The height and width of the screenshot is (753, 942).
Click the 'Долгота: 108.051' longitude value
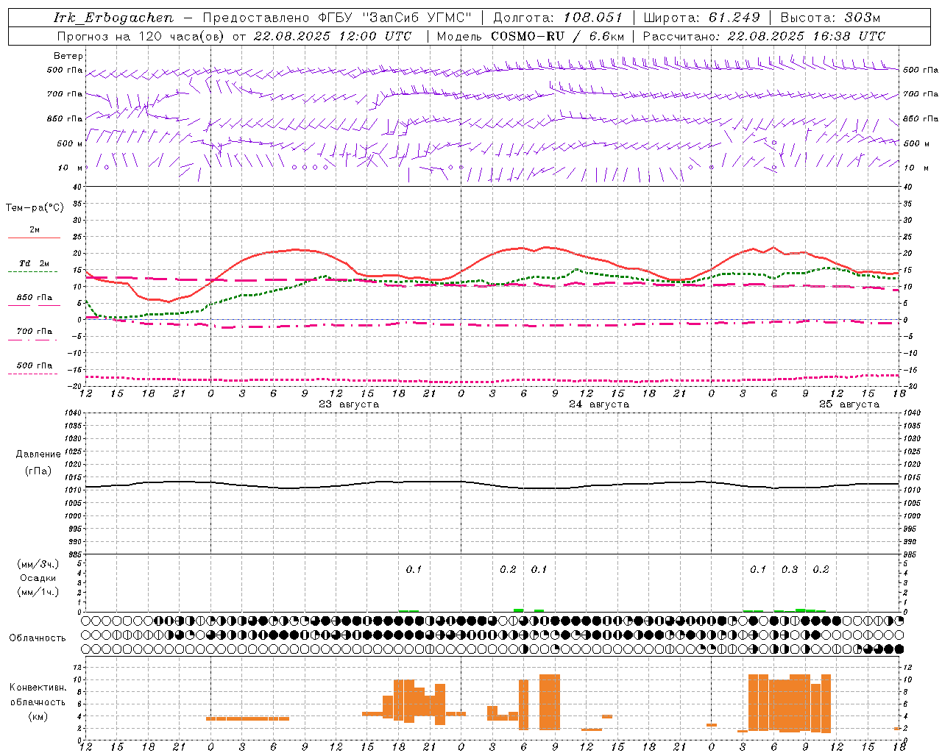557,18
